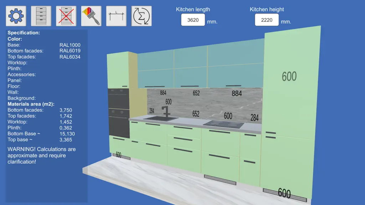Viewport: 365px width, 205px height.
Task: Click the Bottom facades RAL6019 value
Action: click(x=70, y=51)
